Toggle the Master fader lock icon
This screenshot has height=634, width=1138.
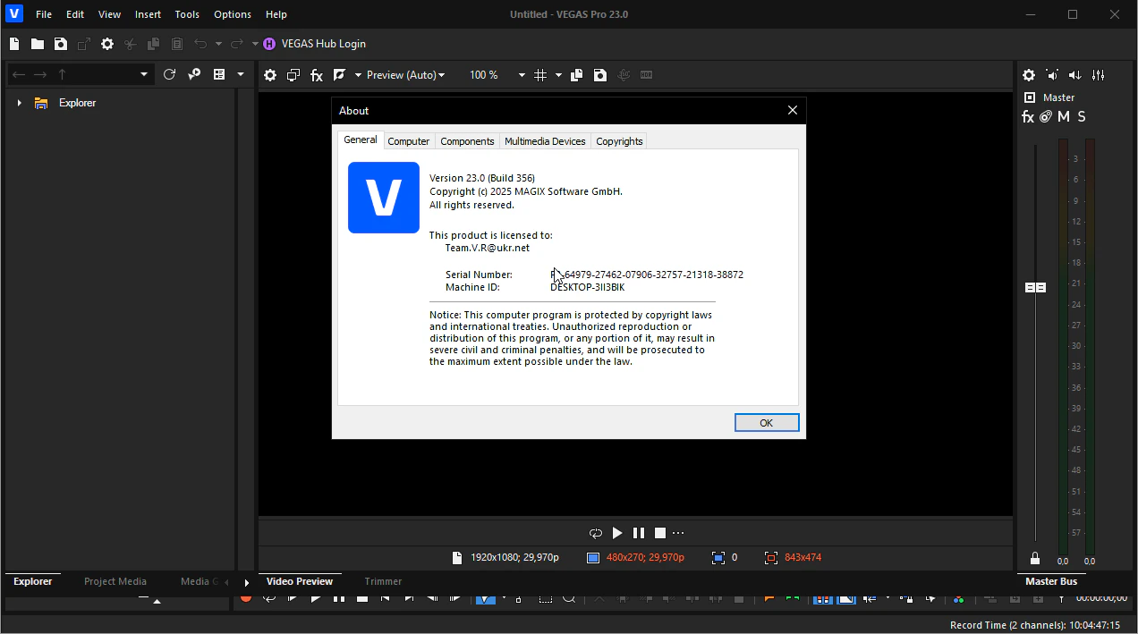[x=1035, y=558]
